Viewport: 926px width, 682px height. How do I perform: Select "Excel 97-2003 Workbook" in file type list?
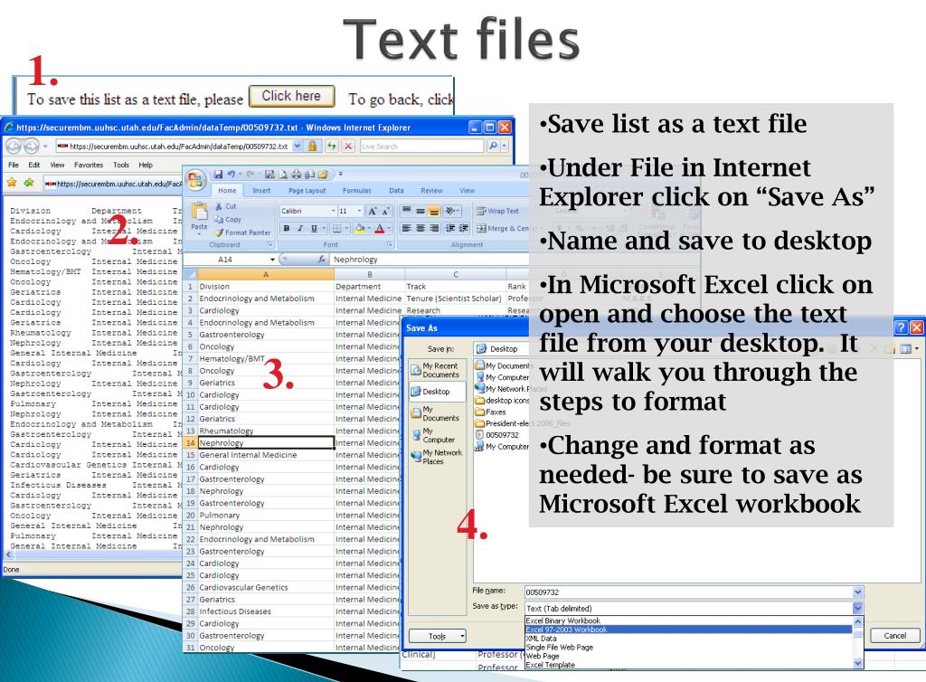(688, 630)
